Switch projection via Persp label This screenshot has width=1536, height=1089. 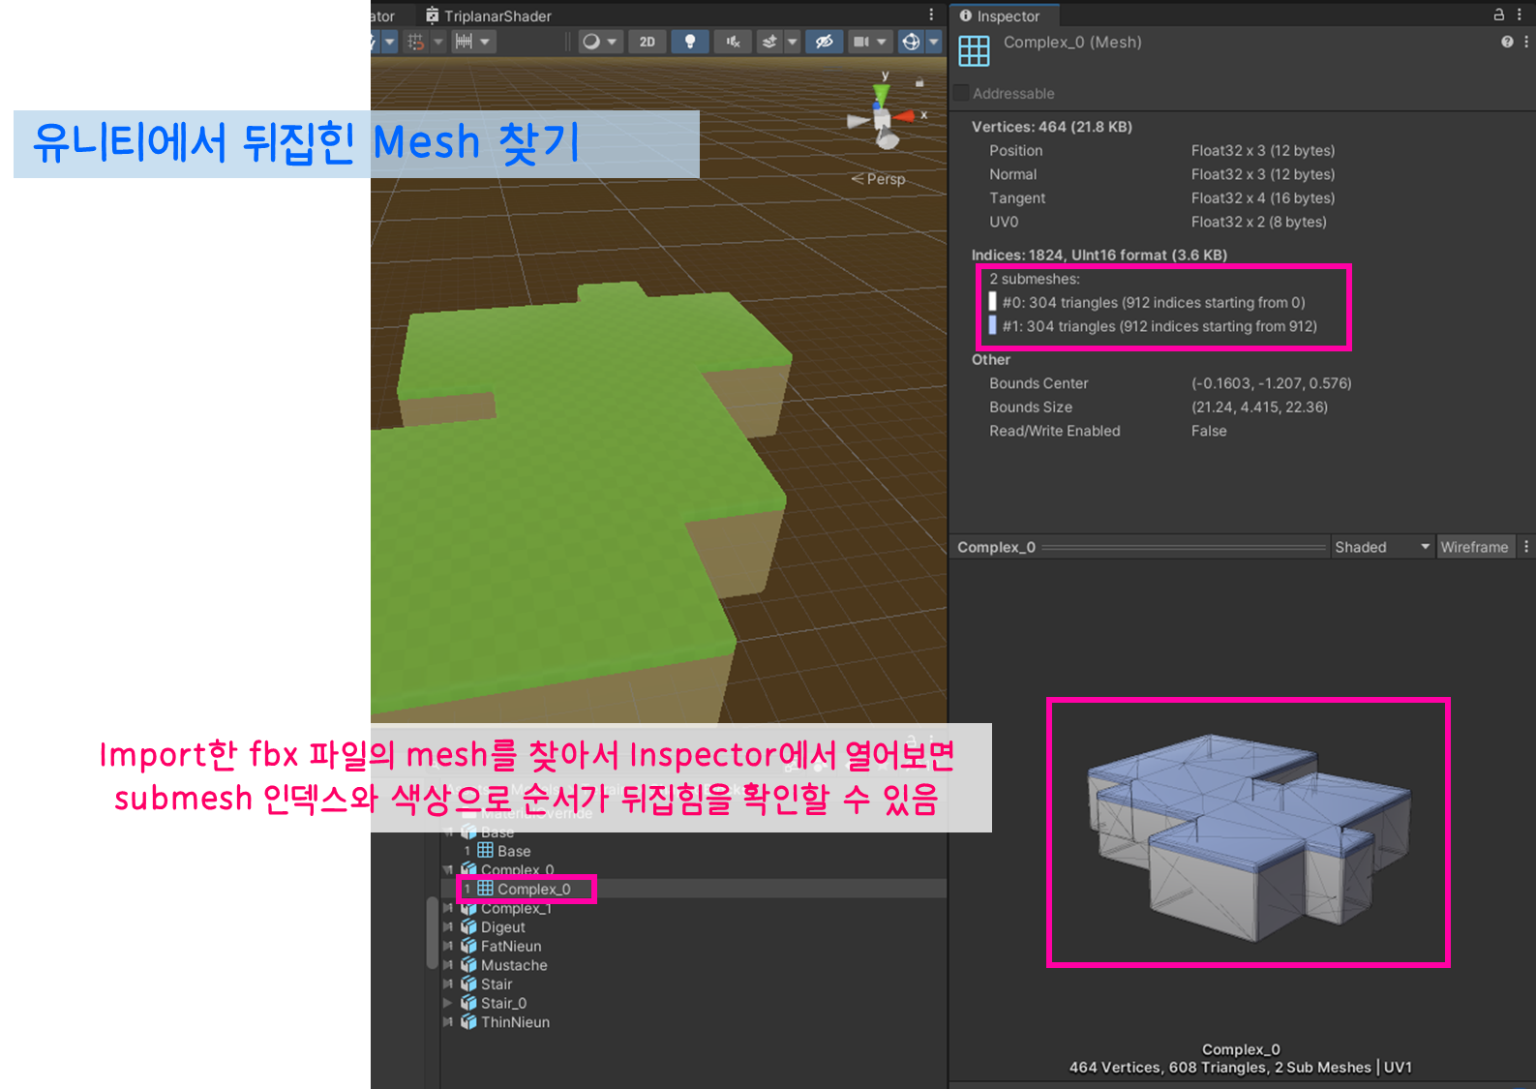coord(879,179)
